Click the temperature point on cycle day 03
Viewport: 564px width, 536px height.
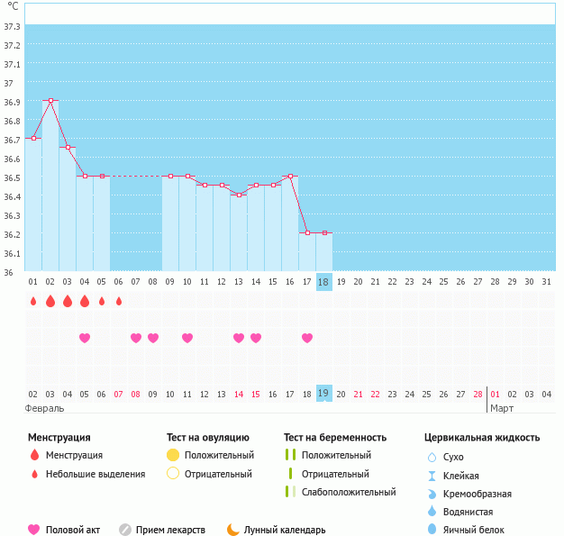[68, 148]
